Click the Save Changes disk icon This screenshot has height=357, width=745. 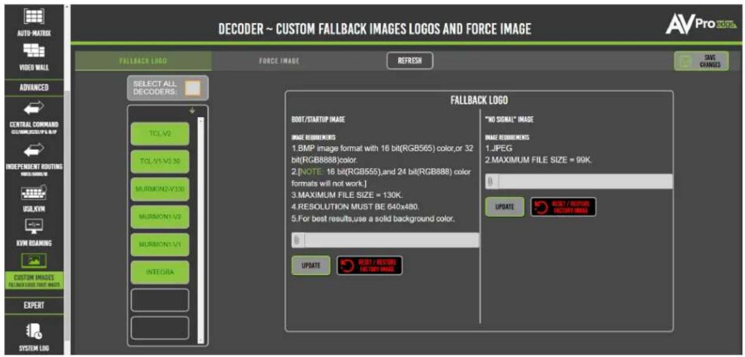pos(685,61)
